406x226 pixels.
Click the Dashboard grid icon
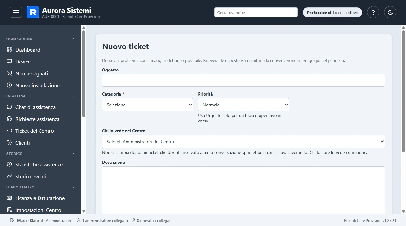pos(9,50)
